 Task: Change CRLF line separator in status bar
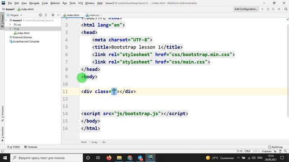[247, 151]
